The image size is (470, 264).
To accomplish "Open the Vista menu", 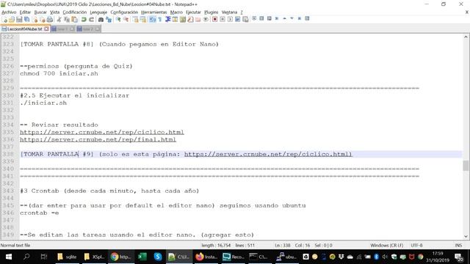I will (x=54, y=12).
